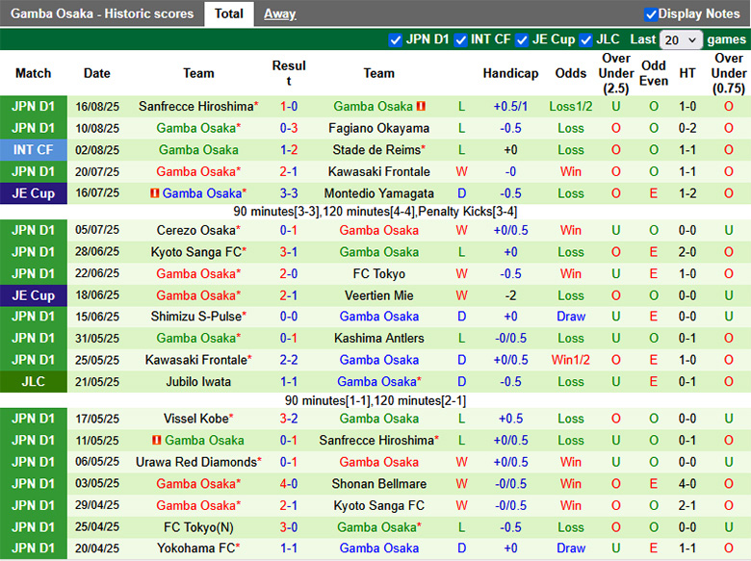Open FC Tokyo link on 22/06/25 row
The image size is (751, 561).
(x=378, y=274)
